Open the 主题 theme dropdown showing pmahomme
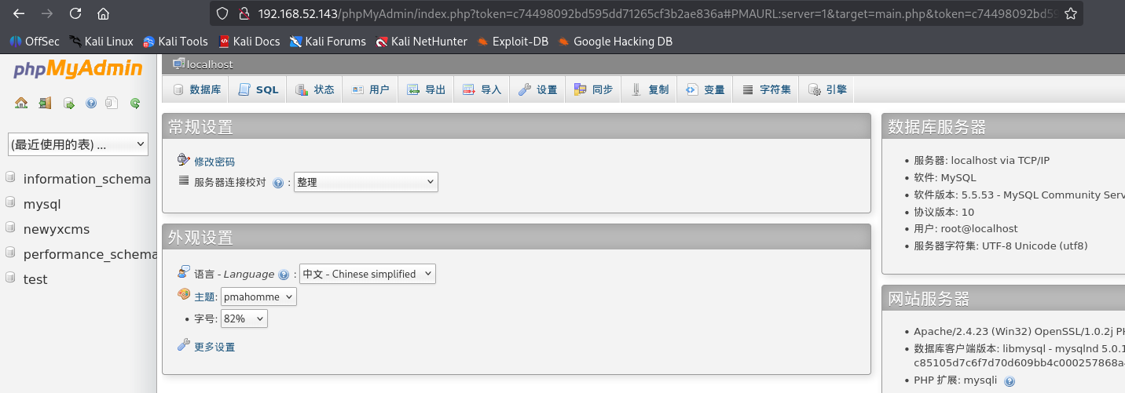 tap(258, 297)
